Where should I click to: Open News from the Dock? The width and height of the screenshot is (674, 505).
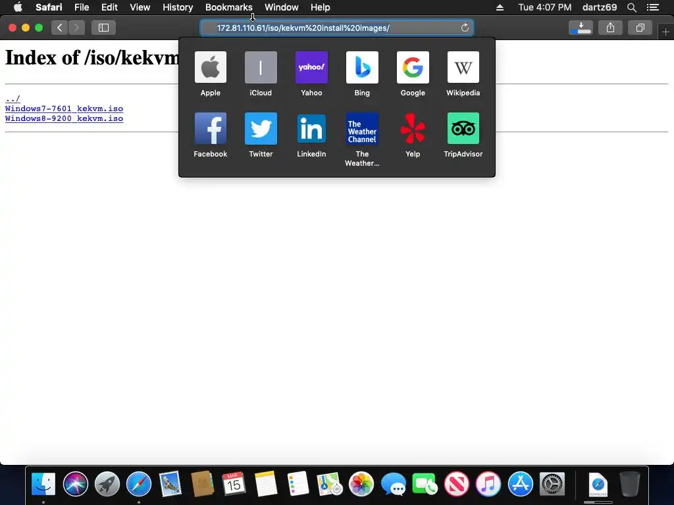pyautogui.click(x=457, y=484)
